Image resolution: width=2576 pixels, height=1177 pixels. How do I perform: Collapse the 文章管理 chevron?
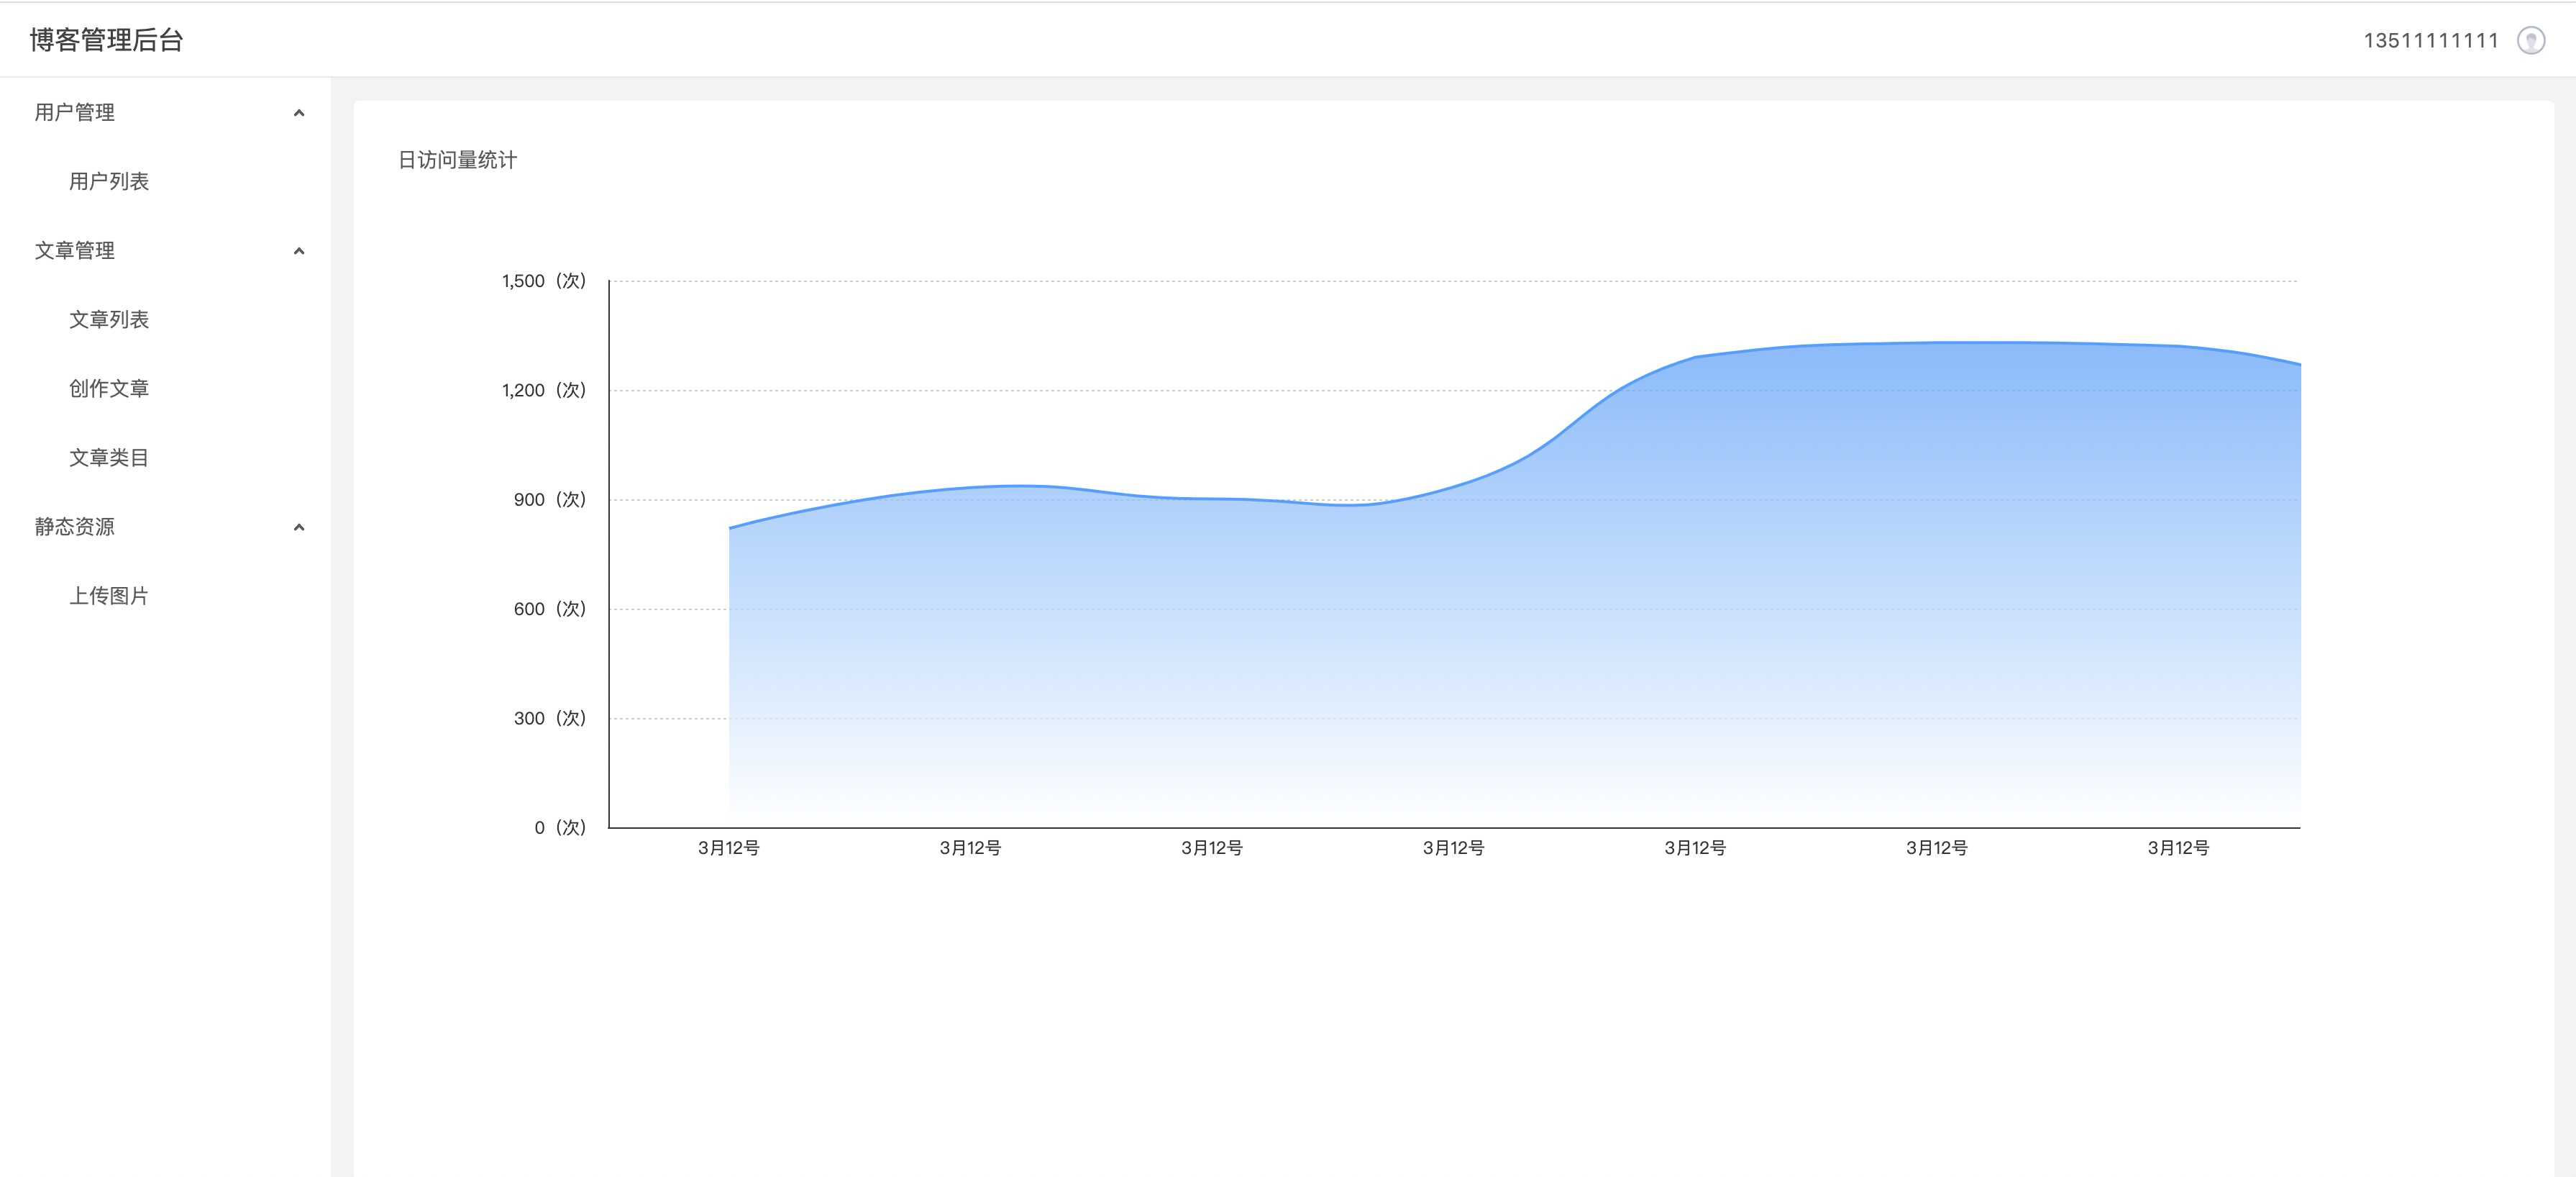(298, 251)
